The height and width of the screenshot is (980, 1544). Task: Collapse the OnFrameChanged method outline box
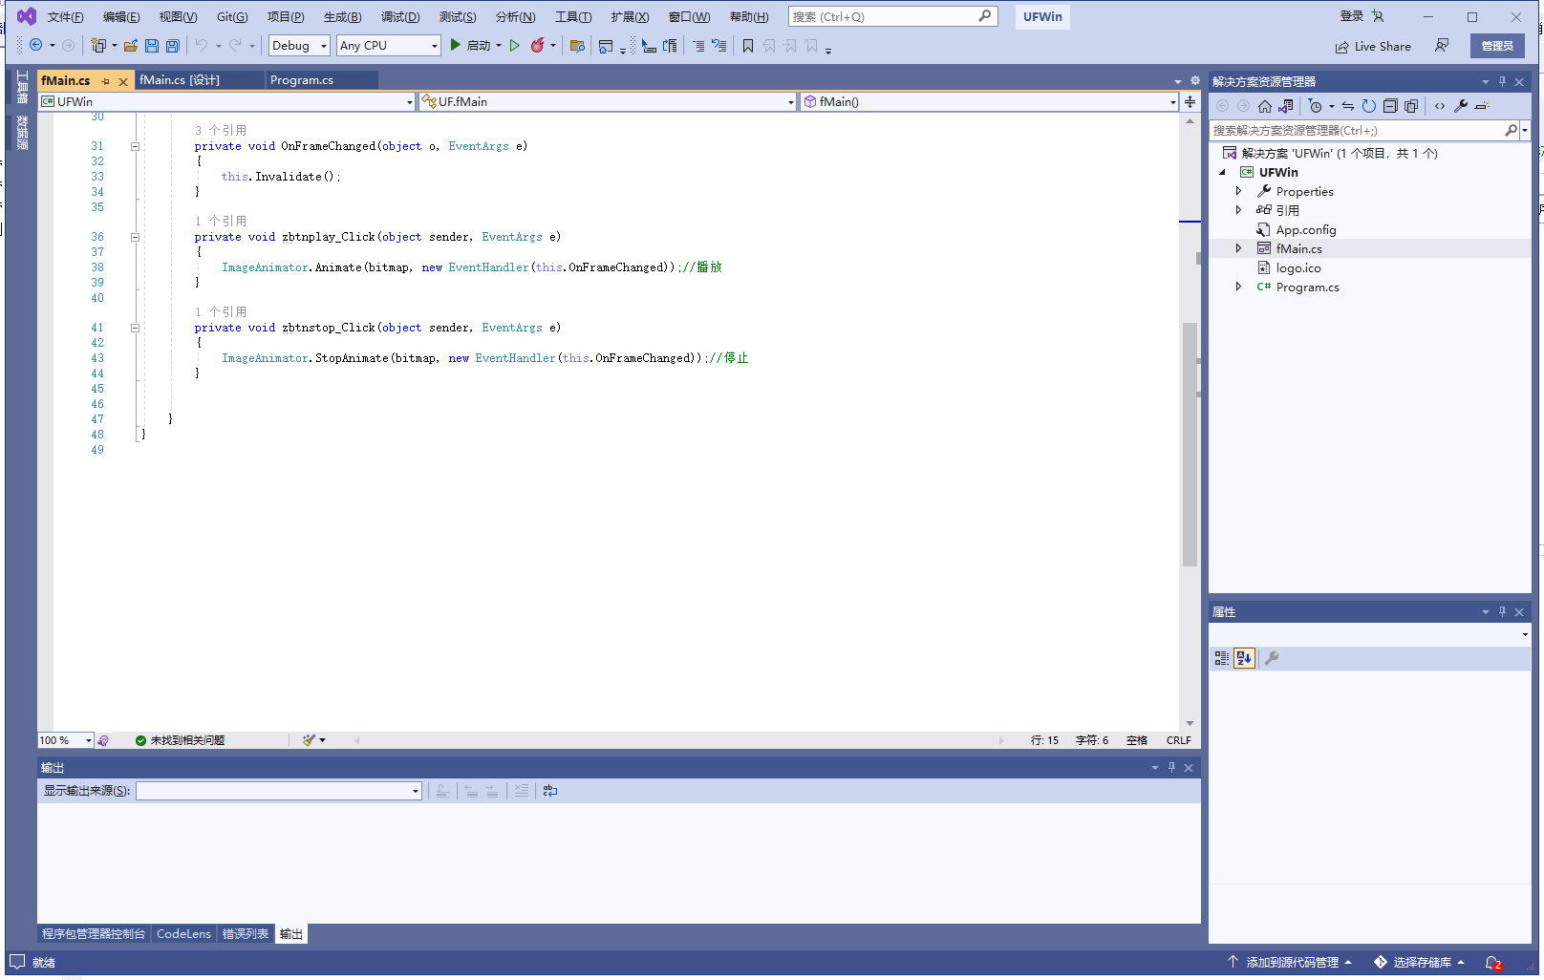pyautogui.click(x=135, y=146)
